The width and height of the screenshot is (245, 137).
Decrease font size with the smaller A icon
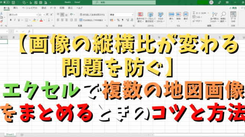tap(52, 14)
